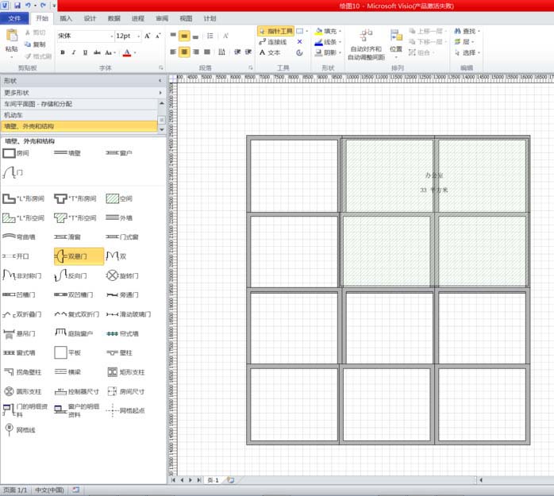Select the L-shaped room shape
Screen dimensions: 554x496
[23, 198]
